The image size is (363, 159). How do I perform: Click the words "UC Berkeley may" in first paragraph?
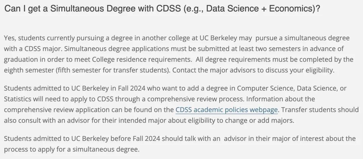coord(226,38)
